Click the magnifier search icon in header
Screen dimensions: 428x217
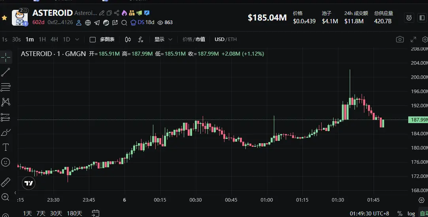(x=124, y=22)
